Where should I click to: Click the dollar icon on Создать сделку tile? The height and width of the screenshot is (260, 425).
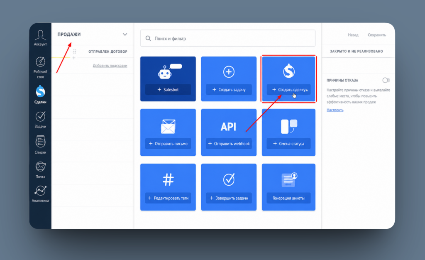click(x=289, y=71)
